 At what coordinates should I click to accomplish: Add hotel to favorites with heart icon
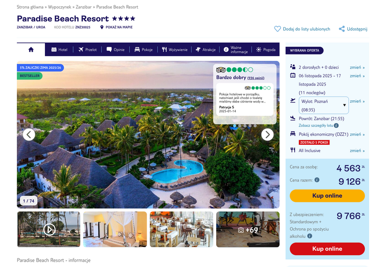(277, 29)
